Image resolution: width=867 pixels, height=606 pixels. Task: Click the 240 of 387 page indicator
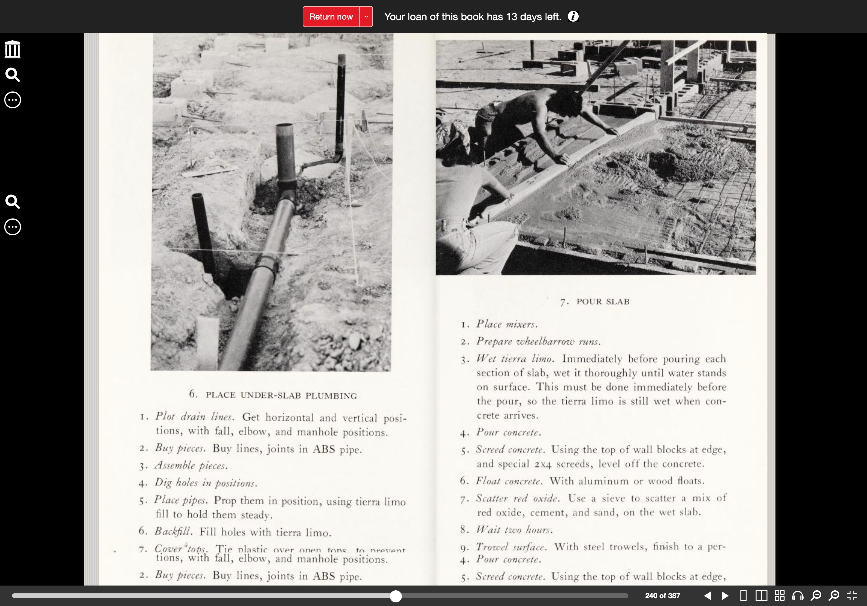[662, 596]
